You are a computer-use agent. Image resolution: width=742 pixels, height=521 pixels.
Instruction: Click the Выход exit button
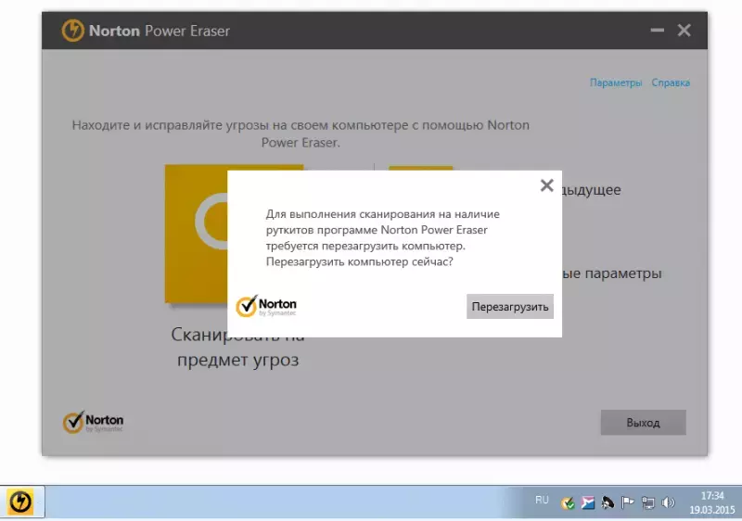coord(643,422)
